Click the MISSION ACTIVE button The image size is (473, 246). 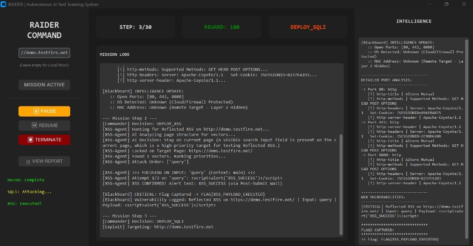coord(44,85)
